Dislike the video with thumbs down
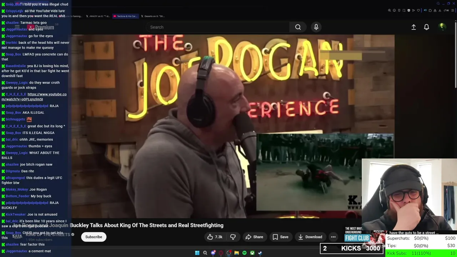 click(x=233, y=237)
